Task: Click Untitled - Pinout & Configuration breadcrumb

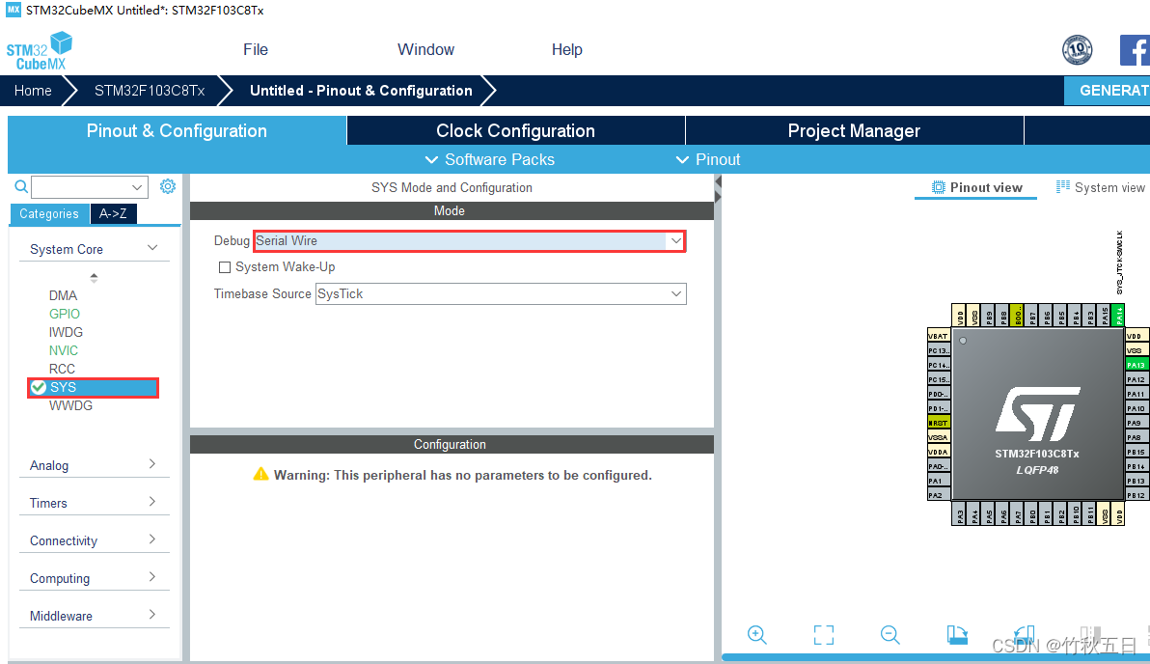Action: point(361,91)
